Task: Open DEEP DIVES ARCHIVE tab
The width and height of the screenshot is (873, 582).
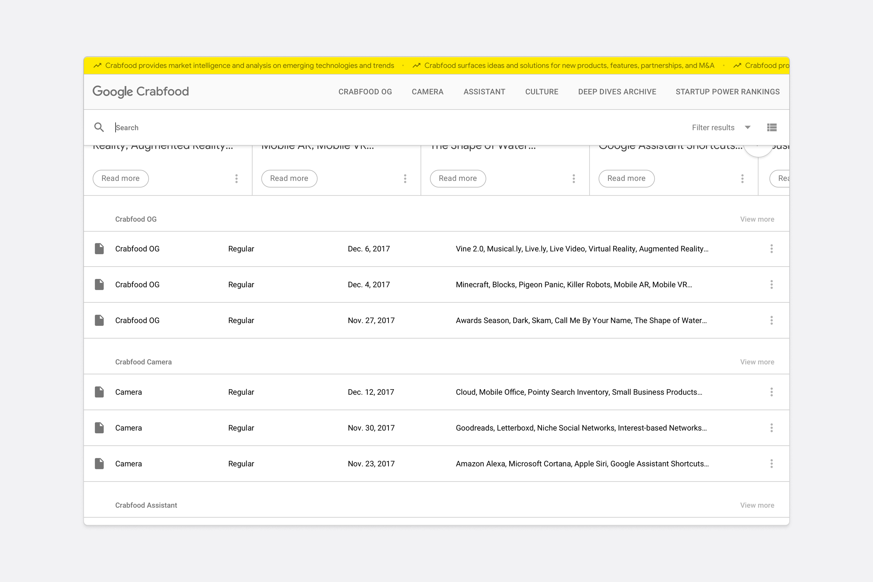Action: tap(617, 92)
